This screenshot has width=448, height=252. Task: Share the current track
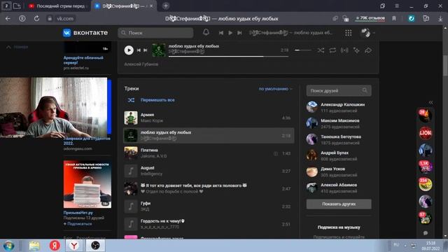pyautogui.click(x=368, y=50)
